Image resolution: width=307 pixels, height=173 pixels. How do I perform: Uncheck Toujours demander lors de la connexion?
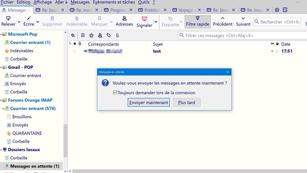coord(115,92)
